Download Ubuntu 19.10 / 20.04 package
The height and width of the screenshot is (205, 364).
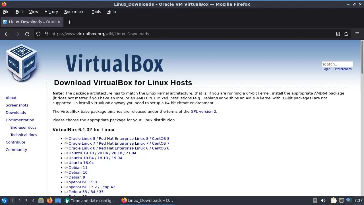(102, 153)
